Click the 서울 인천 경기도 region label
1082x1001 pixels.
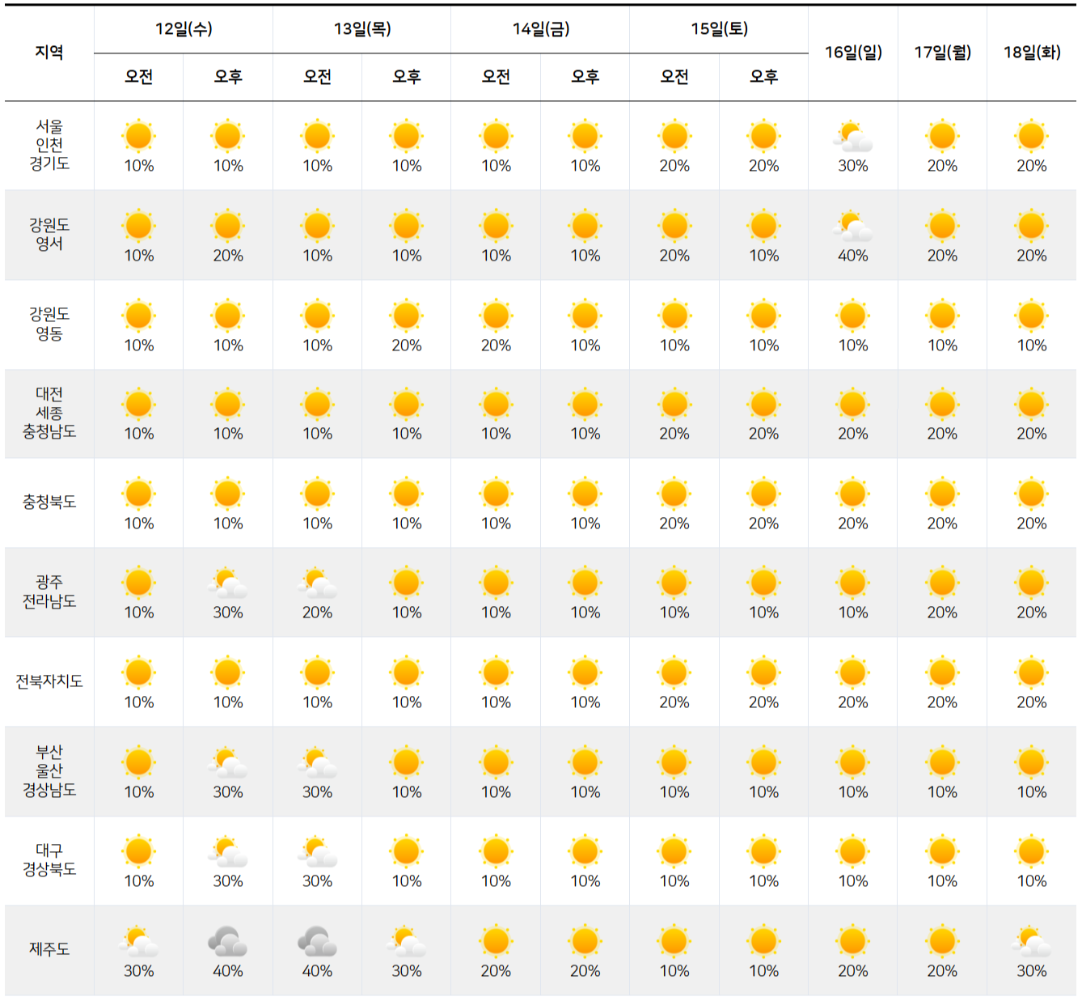tap(49, 145)
